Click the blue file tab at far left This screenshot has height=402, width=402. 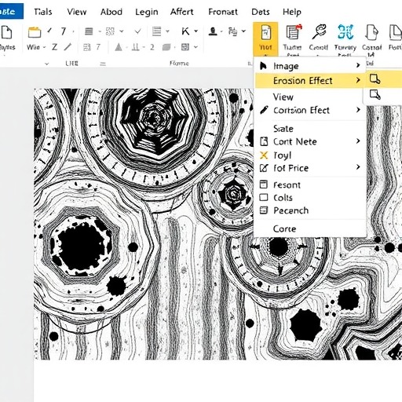(11, 12)
